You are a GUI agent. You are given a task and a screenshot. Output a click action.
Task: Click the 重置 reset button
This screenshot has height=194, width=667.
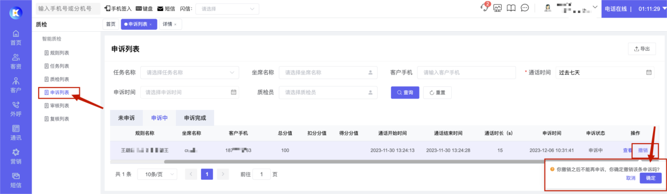437,92
